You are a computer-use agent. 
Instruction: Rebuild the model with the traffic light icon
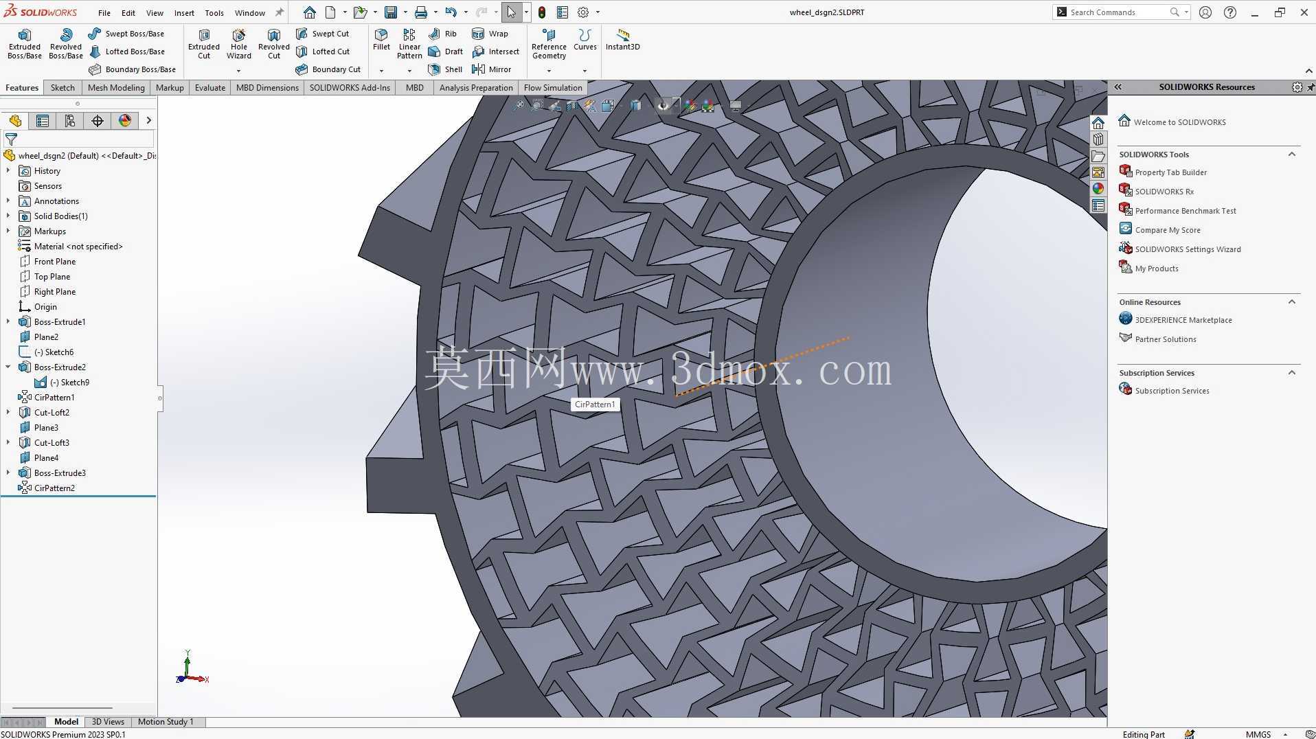pos(542,12)
